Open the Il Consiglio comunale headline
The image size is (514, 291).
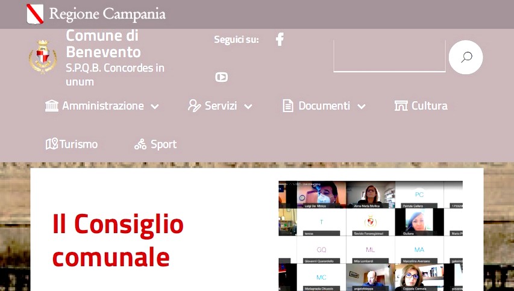coord(118,240)
